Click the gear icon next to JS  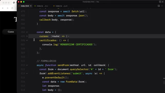[x=160, y=2]
